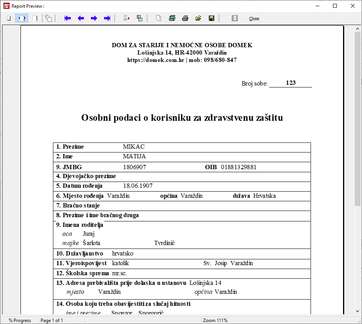Toggle the page width zoom button
The width and height of the screenshot is (362, 324).
point(22,18)
